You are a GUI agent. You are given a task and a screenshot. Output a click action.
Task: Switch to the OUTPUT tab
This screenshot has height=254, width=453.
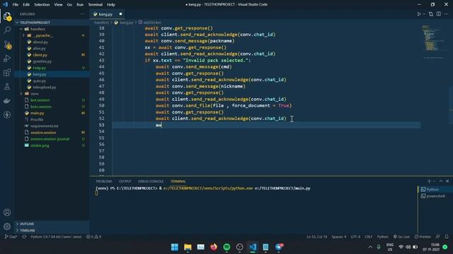[125, 181]
